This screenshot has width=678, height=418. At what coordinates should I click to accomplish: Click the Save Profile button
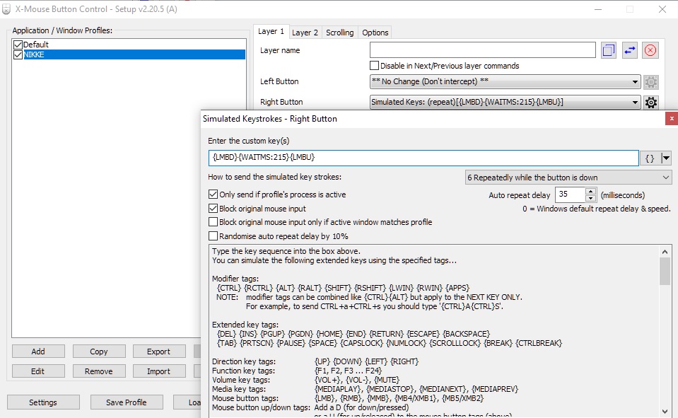(x=127, y=402)
